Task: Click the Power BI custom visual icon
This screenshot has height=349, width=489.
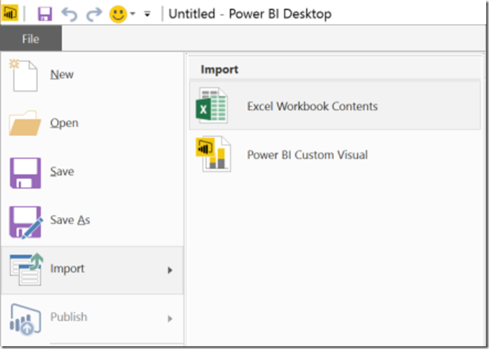Action: click(x=213, y=154)
